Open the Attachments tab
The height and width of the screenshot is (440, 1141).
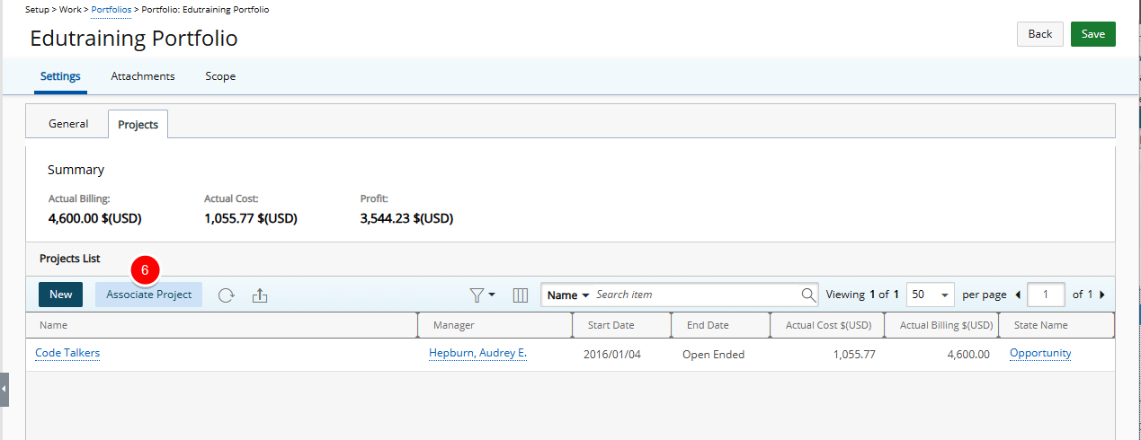click(143, 76)
